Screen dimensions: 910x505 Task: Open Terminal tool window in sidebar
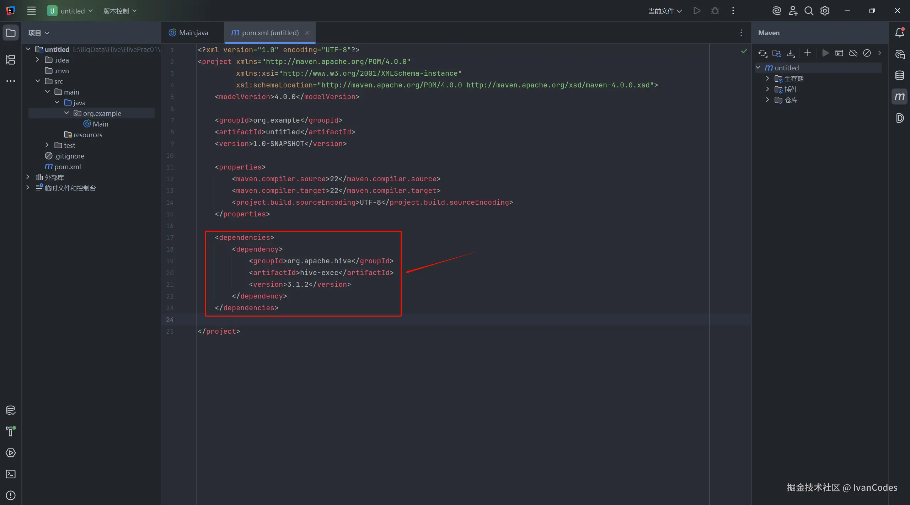(x=11, y=474)
